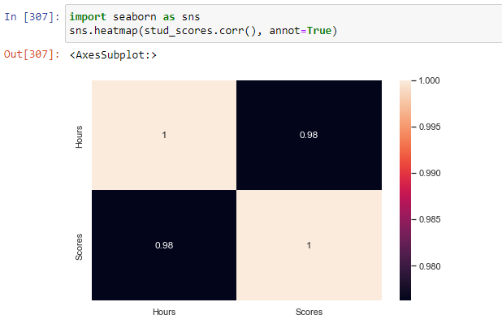Click the 0.980 colorbar tick label

pyautogui.click(x=430, y=266)
